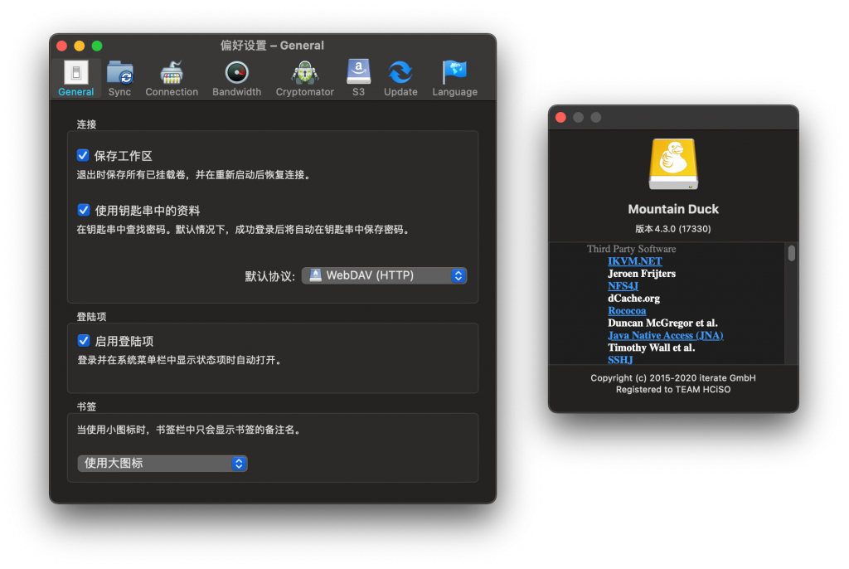Open the SSHJ link

click(x=620, y=360)
